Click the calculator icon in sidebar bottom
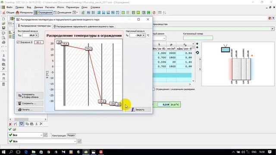The image size is (276, 155). tap(3, 84)
